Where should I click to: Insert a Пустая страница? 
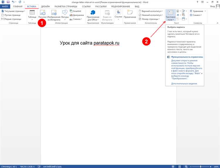pos(11,15)
